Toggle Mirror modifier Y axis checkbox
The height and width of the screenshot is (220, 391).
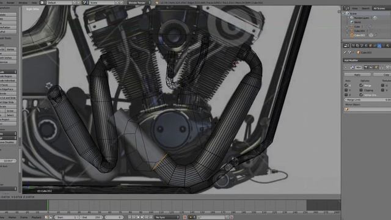pos(346,90)
